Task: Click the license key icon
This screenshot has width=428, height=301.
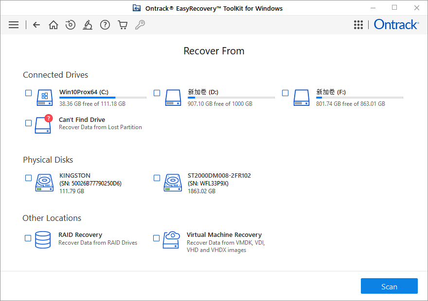Action: click(x=140, y=25)
